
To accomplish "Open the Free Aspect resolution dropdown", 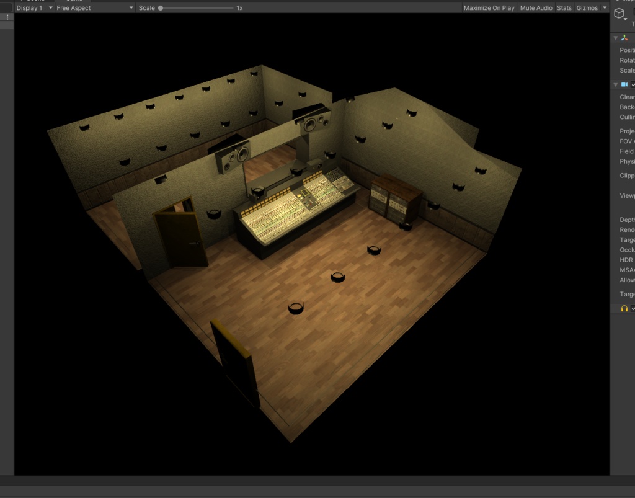I will coord(95,7).
